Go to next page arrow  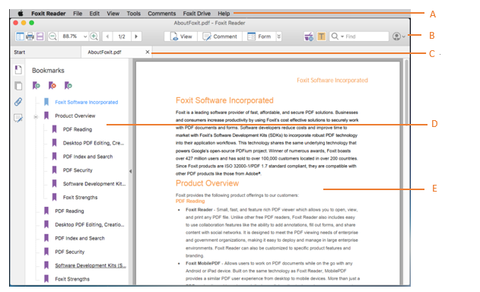136,36
